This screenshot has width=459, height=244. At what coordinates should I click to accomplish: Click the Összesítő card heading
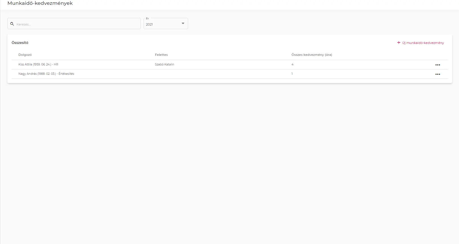(20, 43)
